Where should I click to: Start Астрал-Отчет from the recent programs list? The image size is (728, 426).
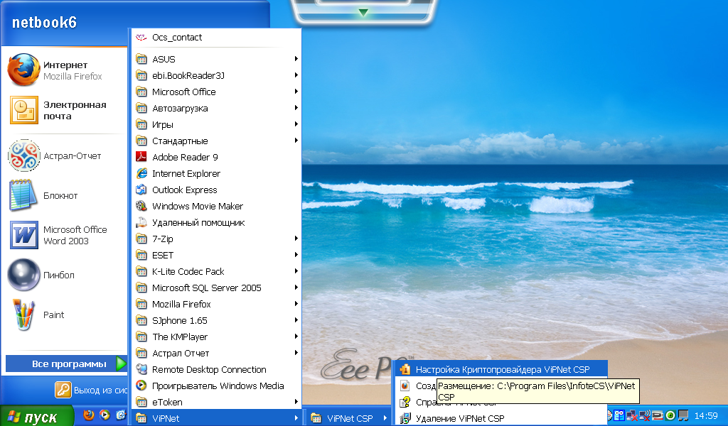point(64,155)
